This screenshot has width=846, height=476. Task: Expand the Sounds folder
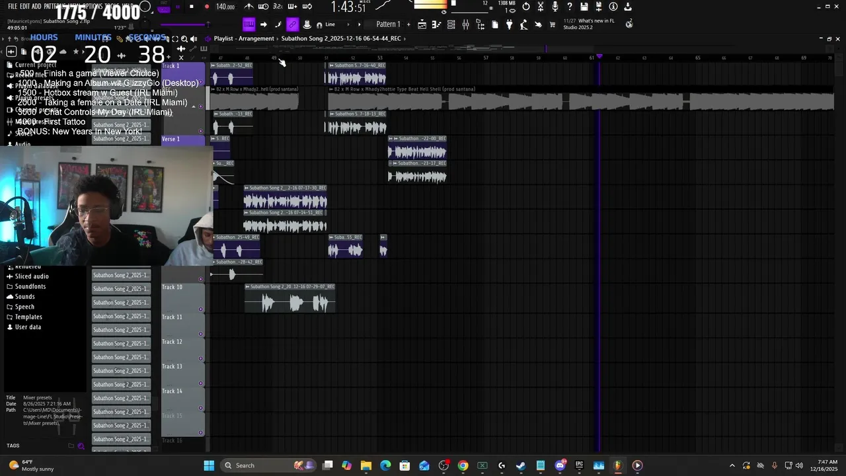(24, 296)
